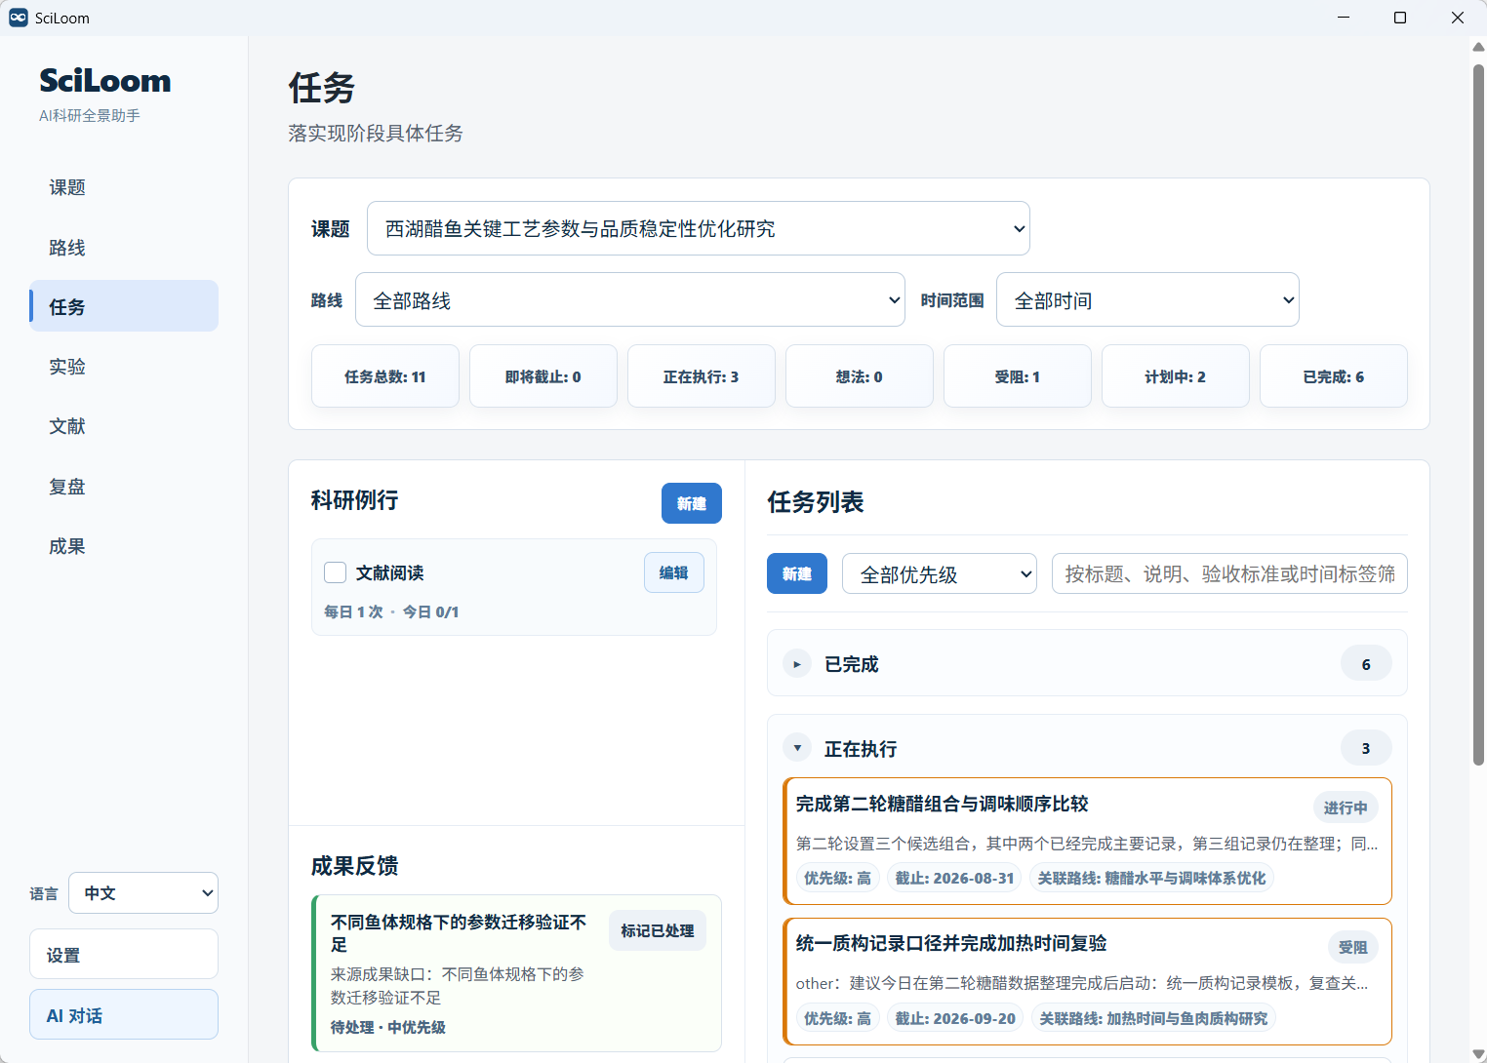The width and height of the screenshot is (1487, 1063).
Task: Go to 实验 in the sidebar
Action: tap(124, 366)
